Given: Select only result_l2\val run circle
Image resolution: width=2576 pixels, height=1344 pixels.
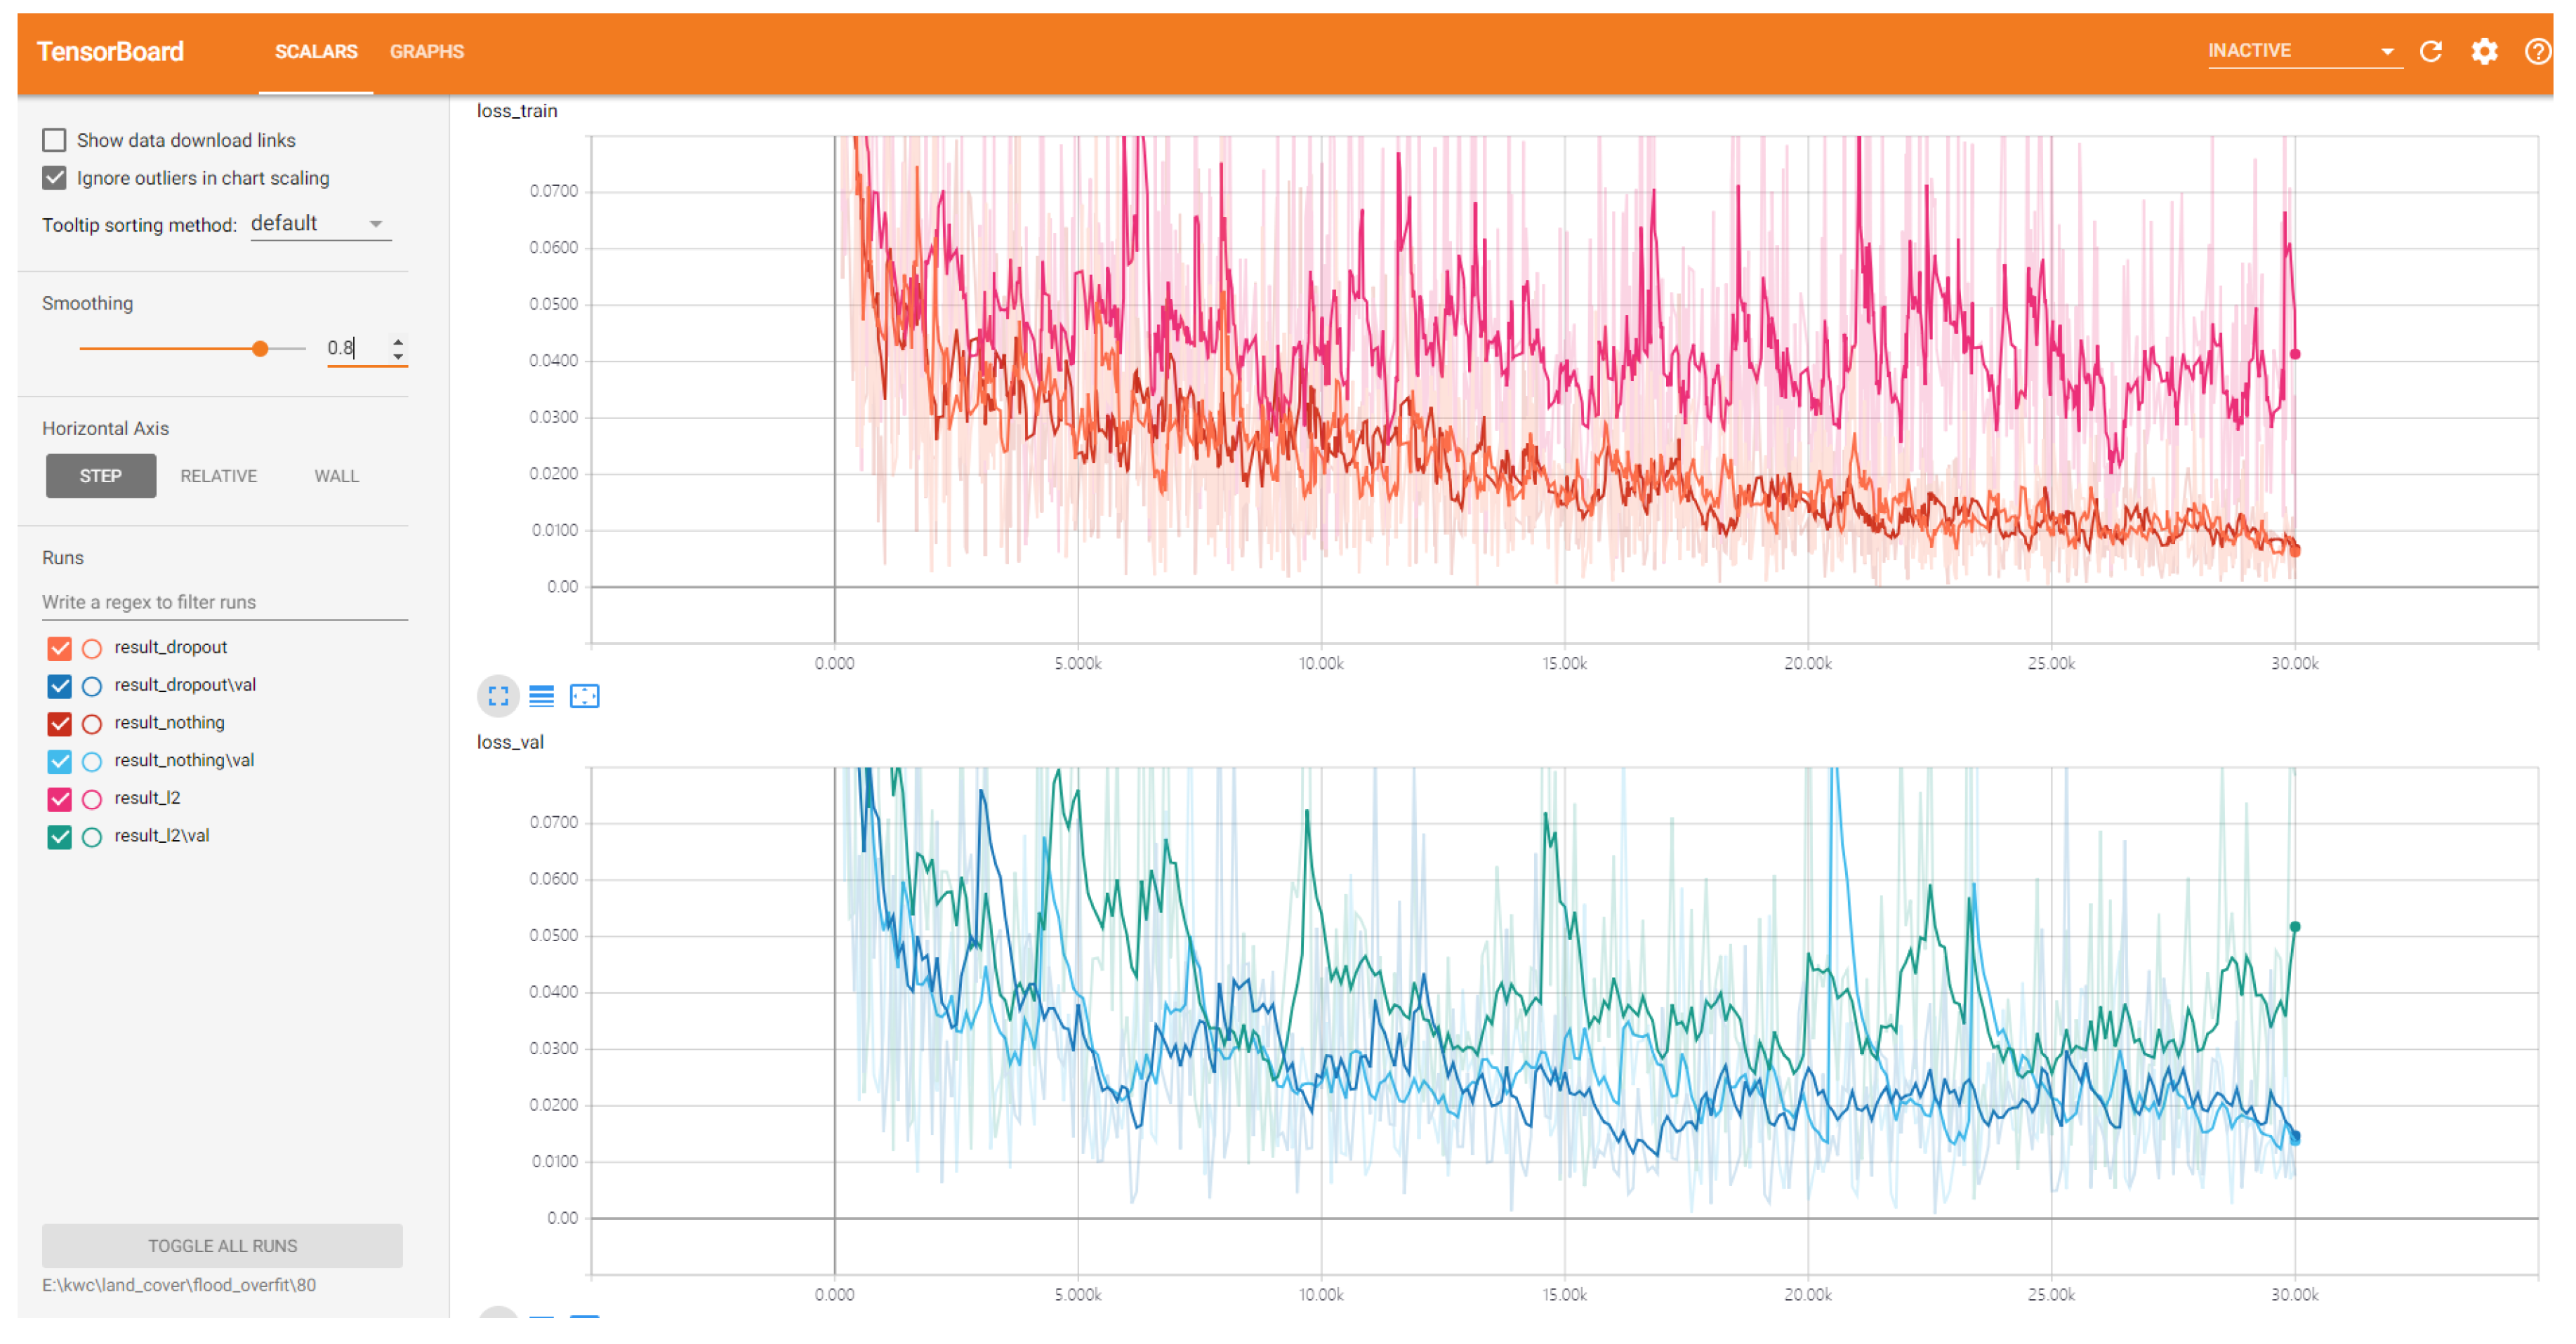Looking at the screenshot, I should (92, 837).
